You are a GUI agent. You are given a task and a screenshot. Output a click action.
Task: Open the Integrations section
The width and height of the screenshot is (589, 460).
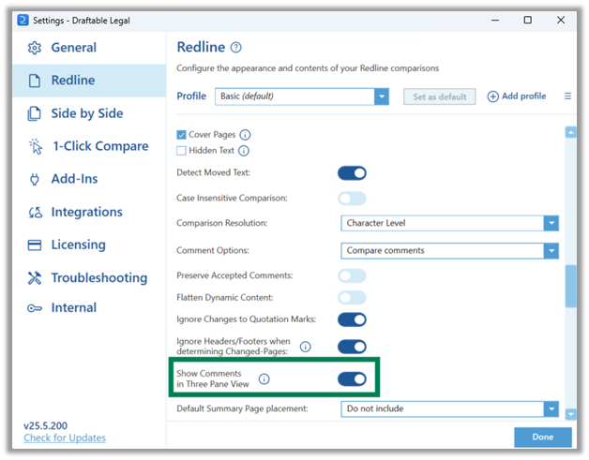tap(89, 213)
